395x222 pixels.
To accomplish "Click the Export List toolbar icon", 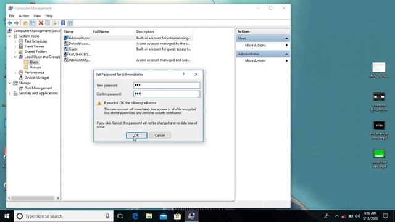I will click(x=54, y=23).
